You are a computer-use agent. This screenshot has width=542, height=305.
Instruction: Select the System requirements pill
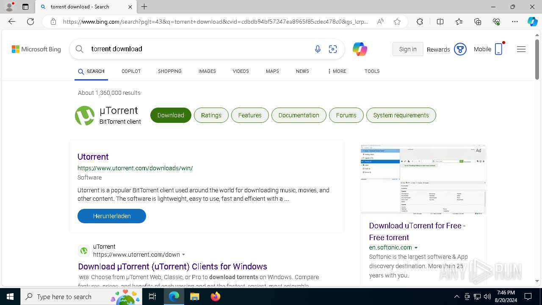401,115
